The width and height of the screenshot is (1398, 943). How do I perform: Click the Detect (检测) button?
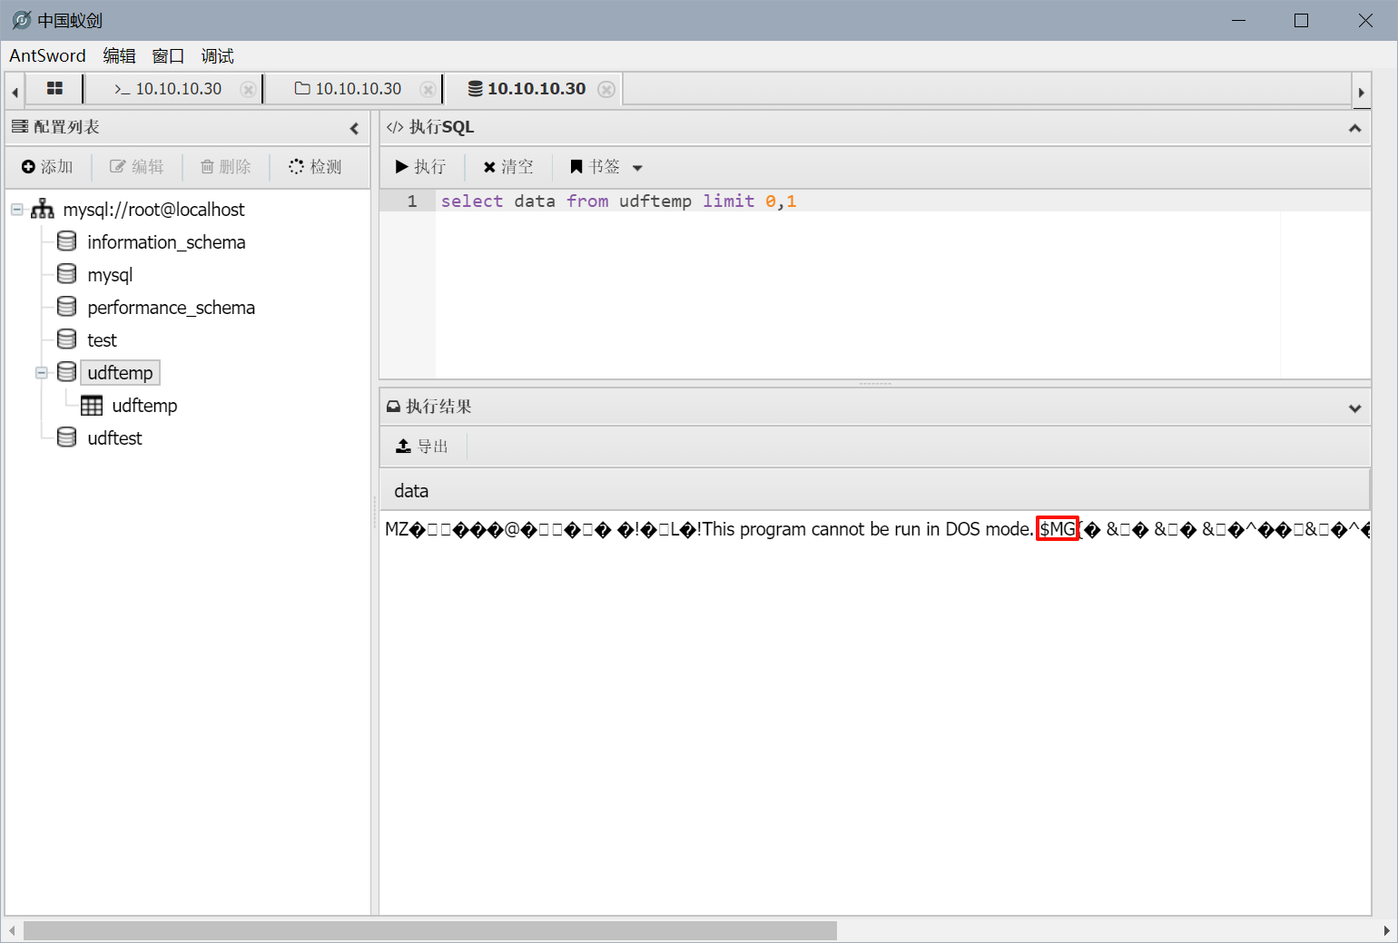point(315,167)
